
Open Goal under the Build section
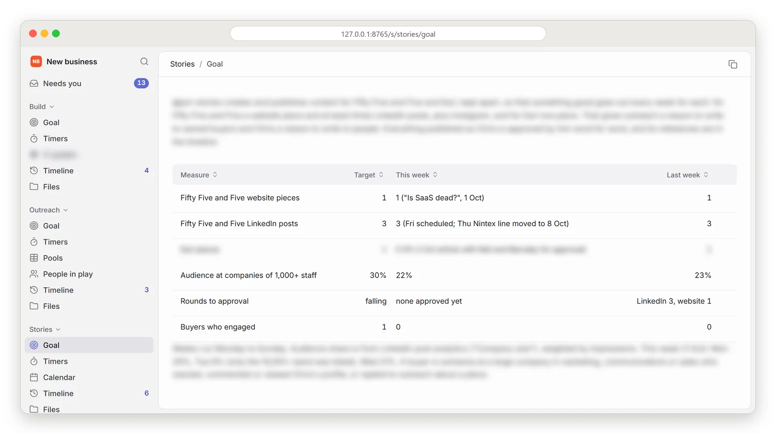[89, 123]
